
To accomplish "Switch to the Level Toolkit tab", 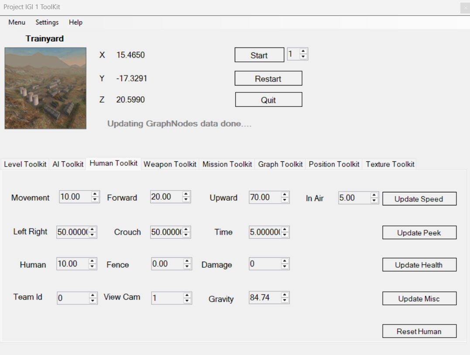I will point(25,164).
